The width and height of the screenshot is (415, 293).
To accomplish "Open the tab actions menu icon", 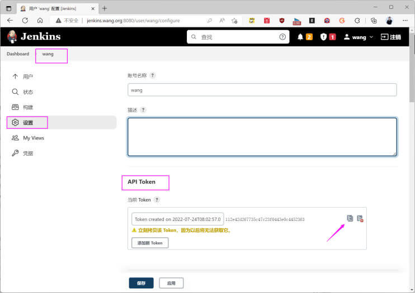I will pyautogui.click(x=9, y=8).
